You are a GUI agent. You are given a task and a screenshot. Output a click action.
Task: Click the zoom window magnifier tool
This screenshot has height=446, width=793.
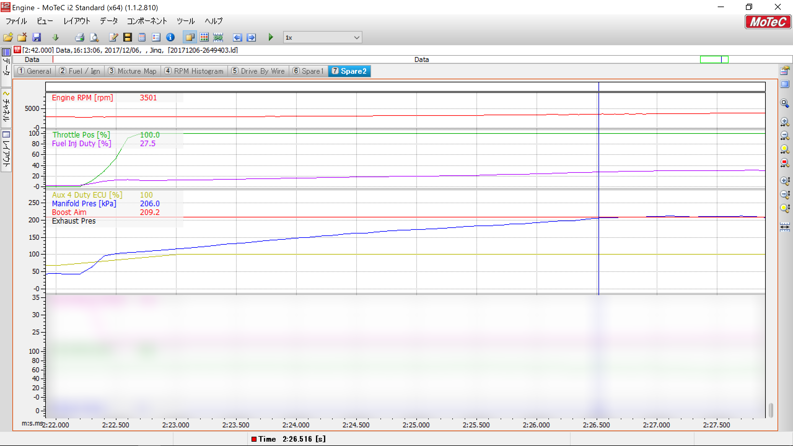pyautogui.click(x=785, y=103)
